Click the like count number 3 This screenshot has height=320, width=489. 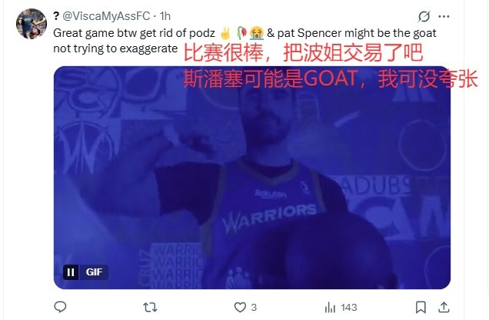(254, 308)
